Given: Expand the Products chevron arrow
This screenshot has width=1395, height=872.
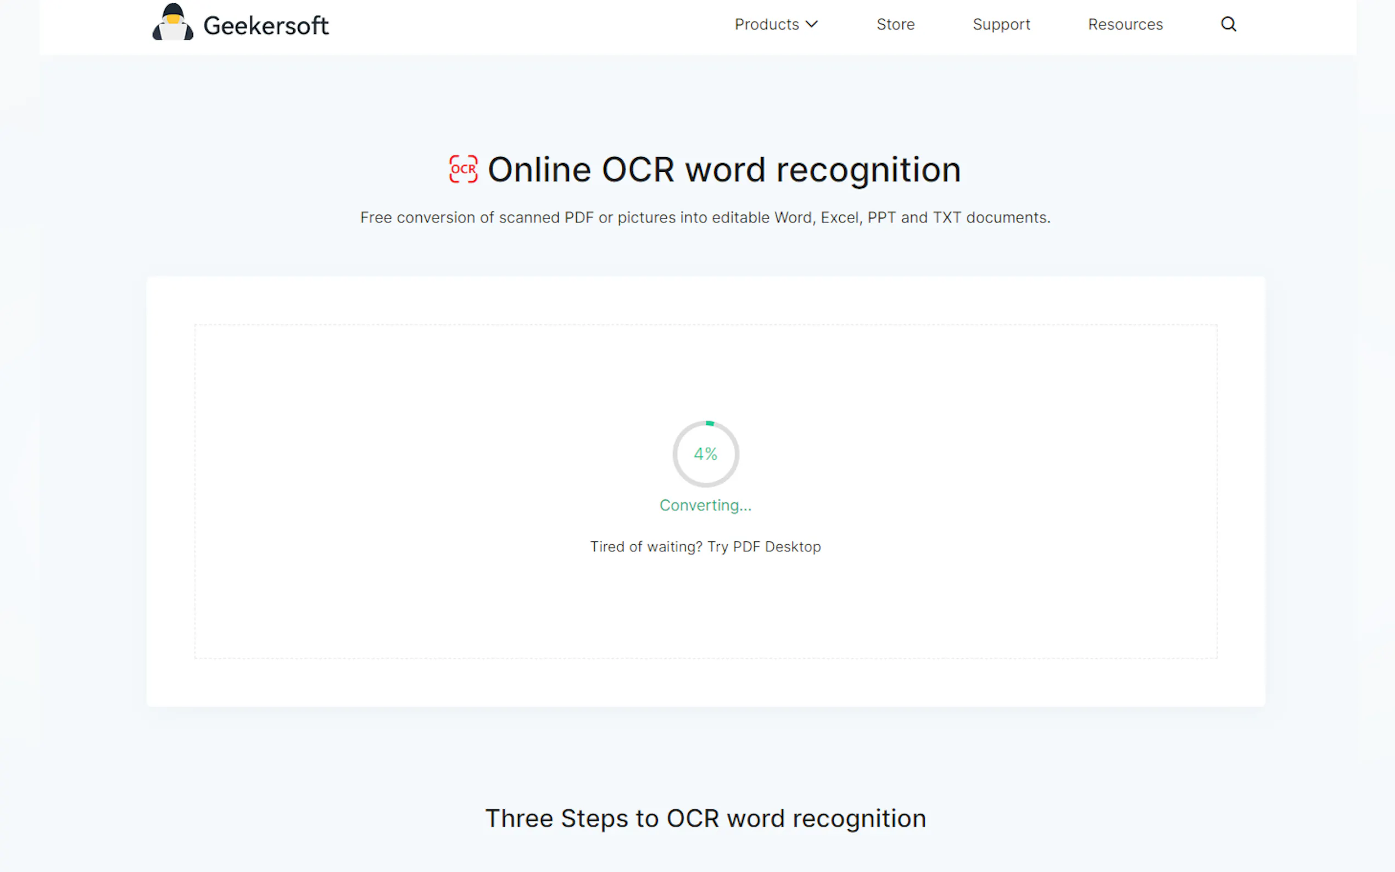Looking at the screenshot, I should (x=812, y=24).
